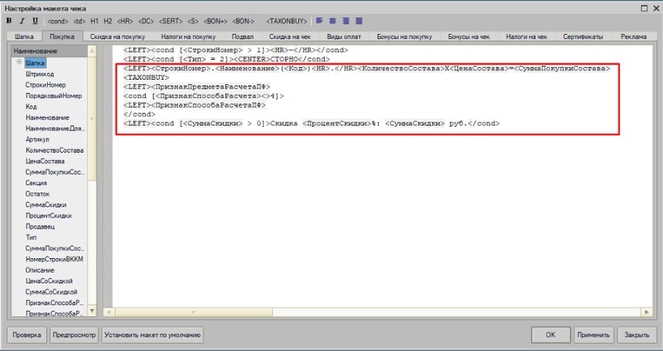Screen dimensions: 663x351
Task: Confirm with the OK button
Action: [550, 335]
